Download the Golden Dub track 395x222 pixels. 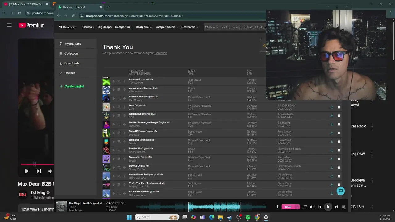pos(332,116)
